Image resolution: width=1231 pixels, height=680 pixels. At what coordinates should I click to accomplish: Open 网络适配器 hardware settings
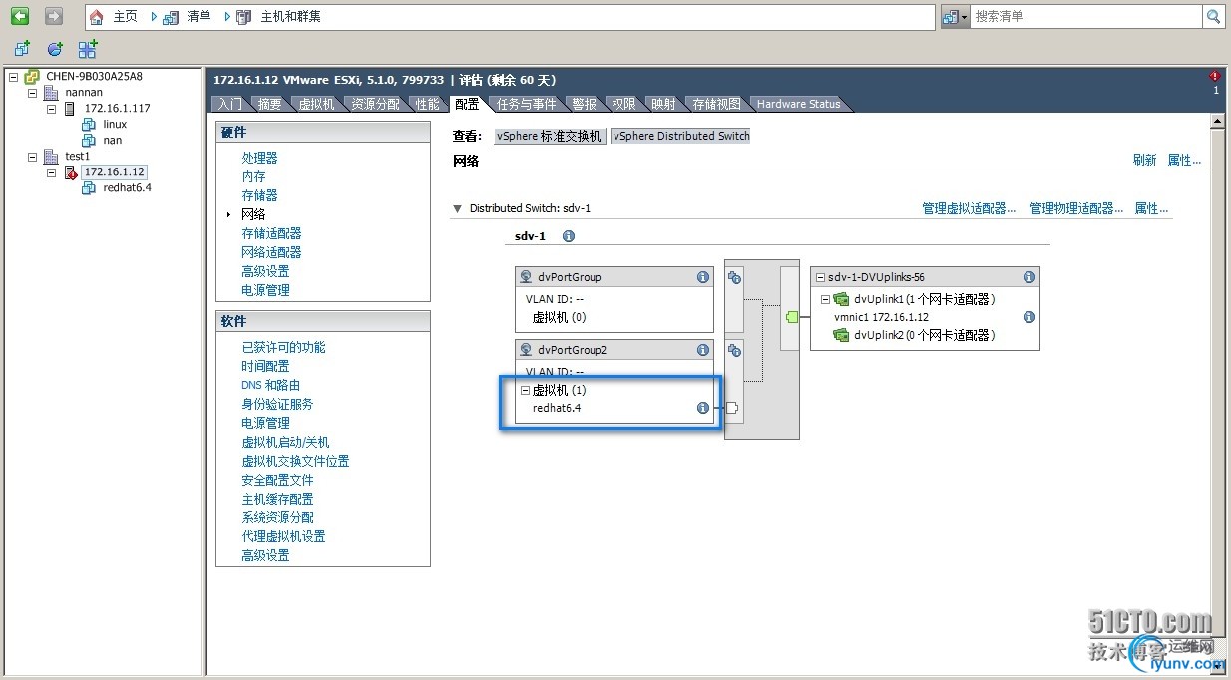[x=271, y=252]
